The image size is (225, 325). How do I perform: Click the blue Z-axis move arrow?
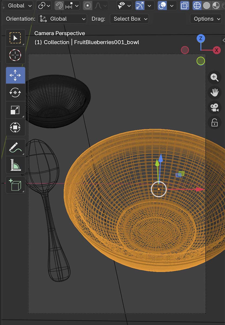pos(161,158)
